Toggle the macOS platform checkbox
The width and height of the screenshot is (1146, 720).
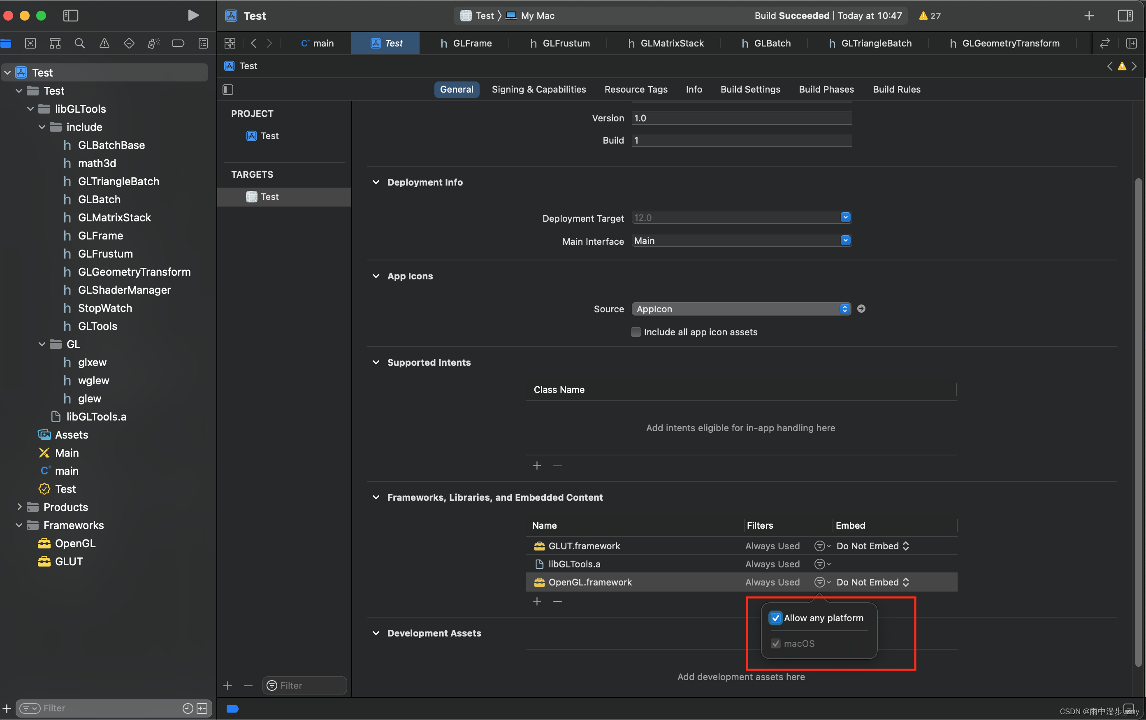point(776,643)
